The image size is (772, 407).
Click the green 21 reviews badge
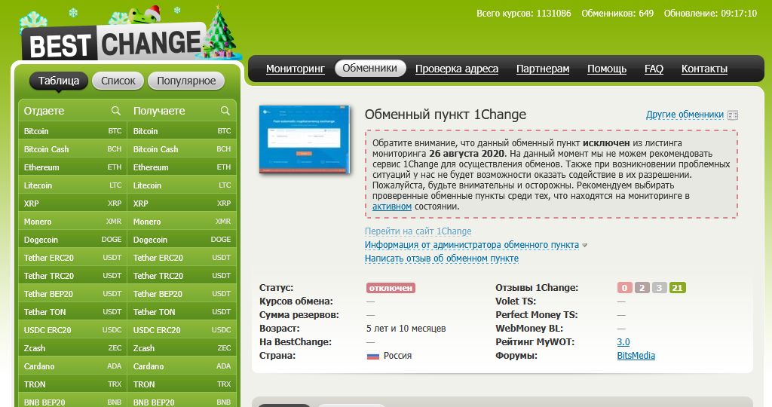tap(677, 288)
